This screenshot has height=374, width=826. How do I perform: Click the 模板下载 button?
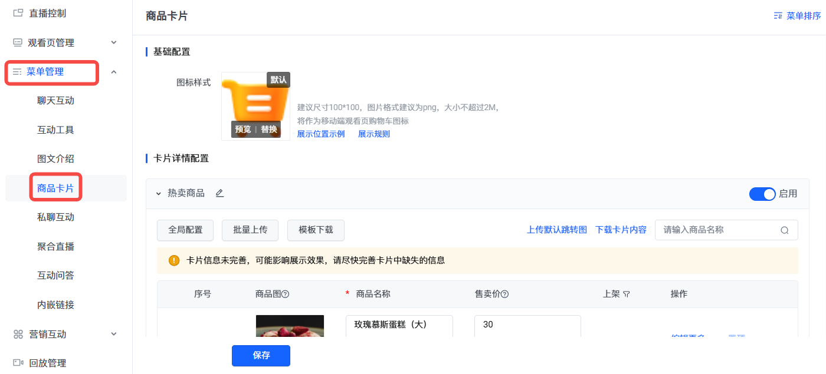click(x=316, y=230)
